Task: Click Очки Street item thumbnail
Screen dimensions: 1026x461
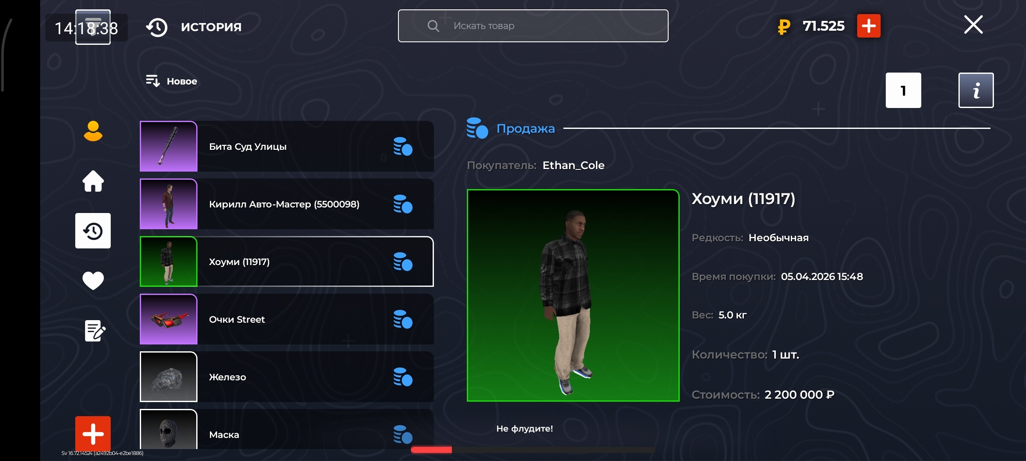Action: (x=169, y=319)
